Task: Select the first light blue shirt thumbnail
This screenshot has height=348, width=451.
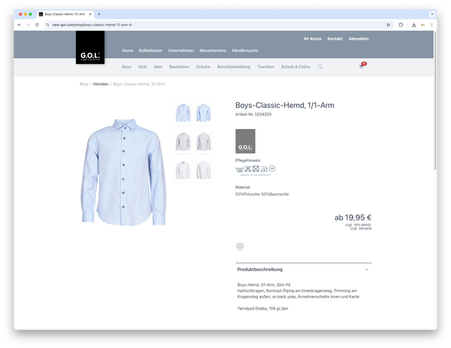Action: point(183,113)
